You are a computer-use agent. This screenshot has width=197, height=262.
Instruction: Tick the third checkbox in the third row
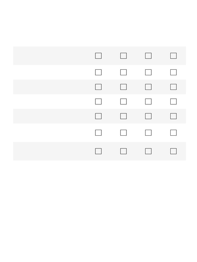(x=148, y=87)
